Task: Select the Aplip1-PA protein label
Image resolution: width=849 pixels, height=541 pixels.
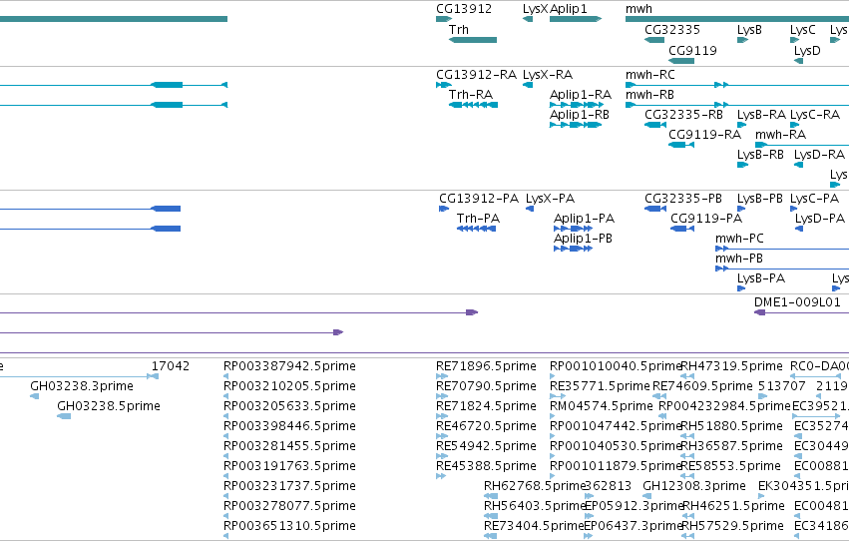Action: [584, 220]
